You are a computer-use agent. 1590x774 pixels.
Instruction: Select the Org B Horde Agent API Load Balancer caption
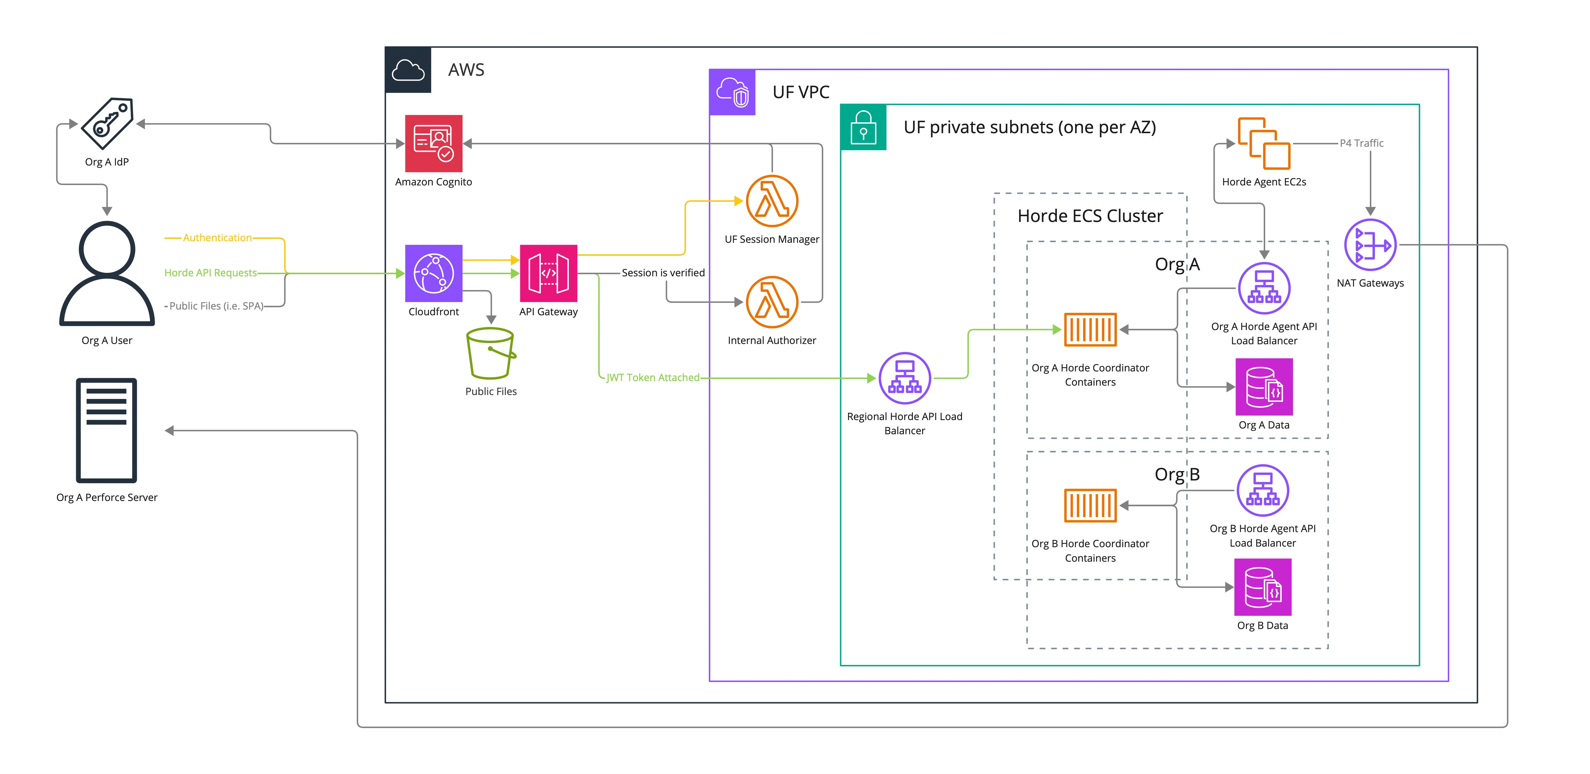1263,536
